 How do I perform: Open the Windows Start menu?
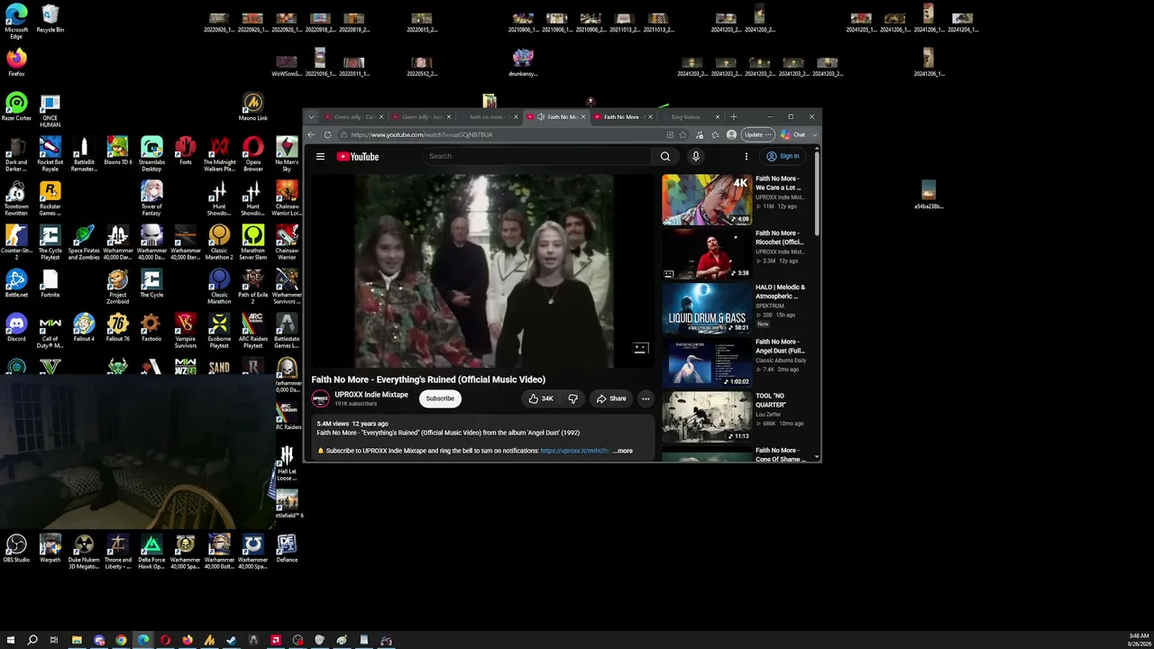click(11, 641)
